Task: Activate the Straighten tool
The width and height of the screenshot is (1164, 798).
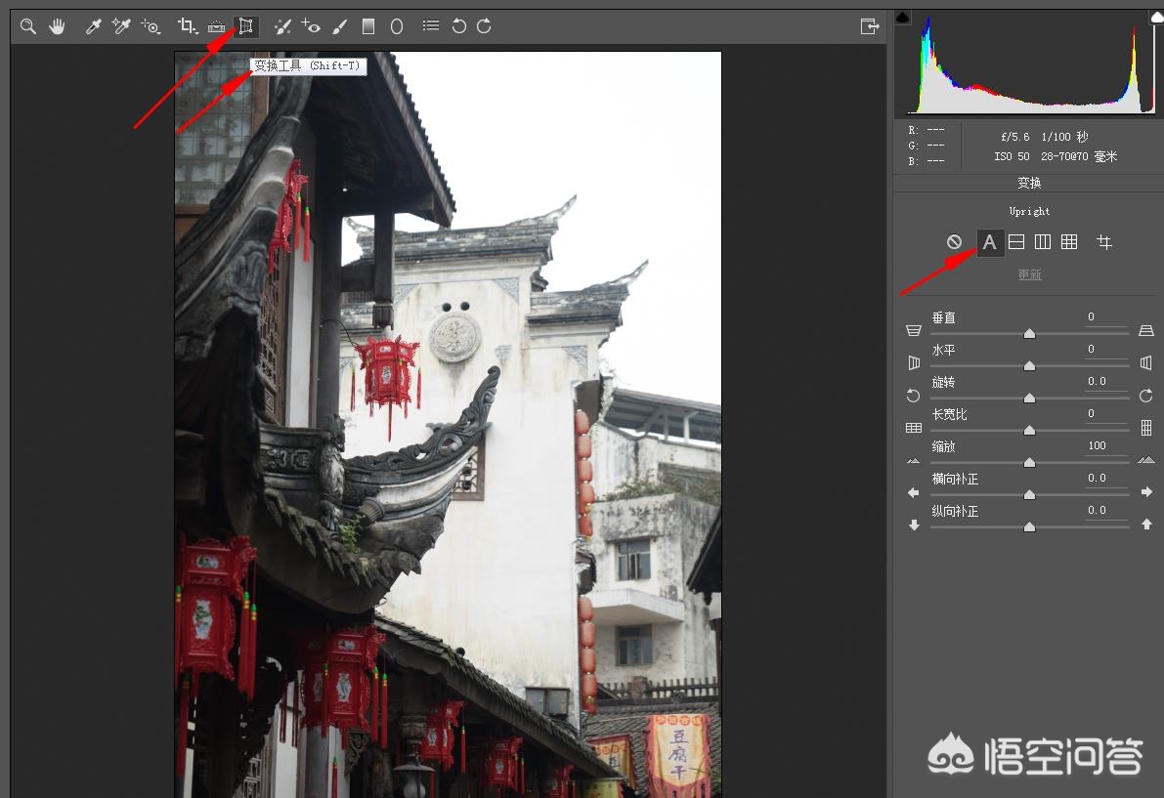Action: click(x=217, y=26)
